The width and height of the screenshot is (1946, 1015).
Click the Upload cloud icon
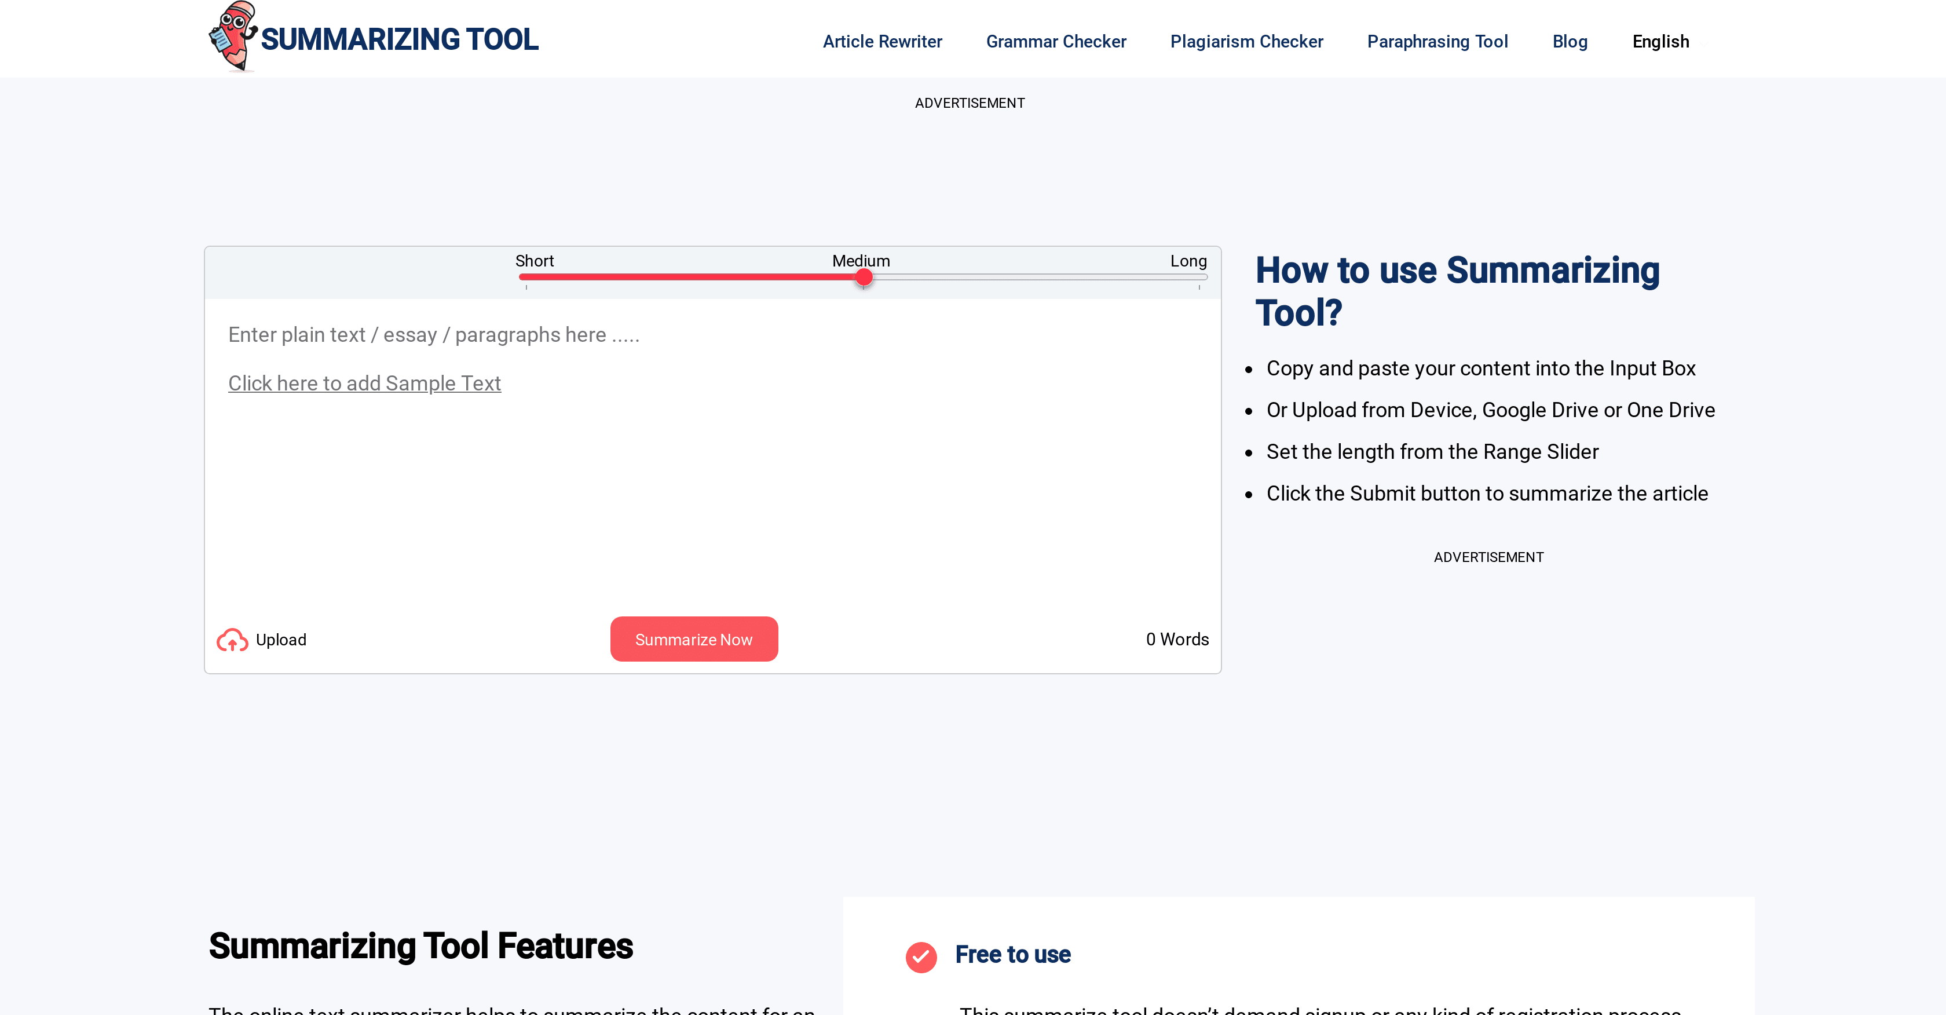233,640
